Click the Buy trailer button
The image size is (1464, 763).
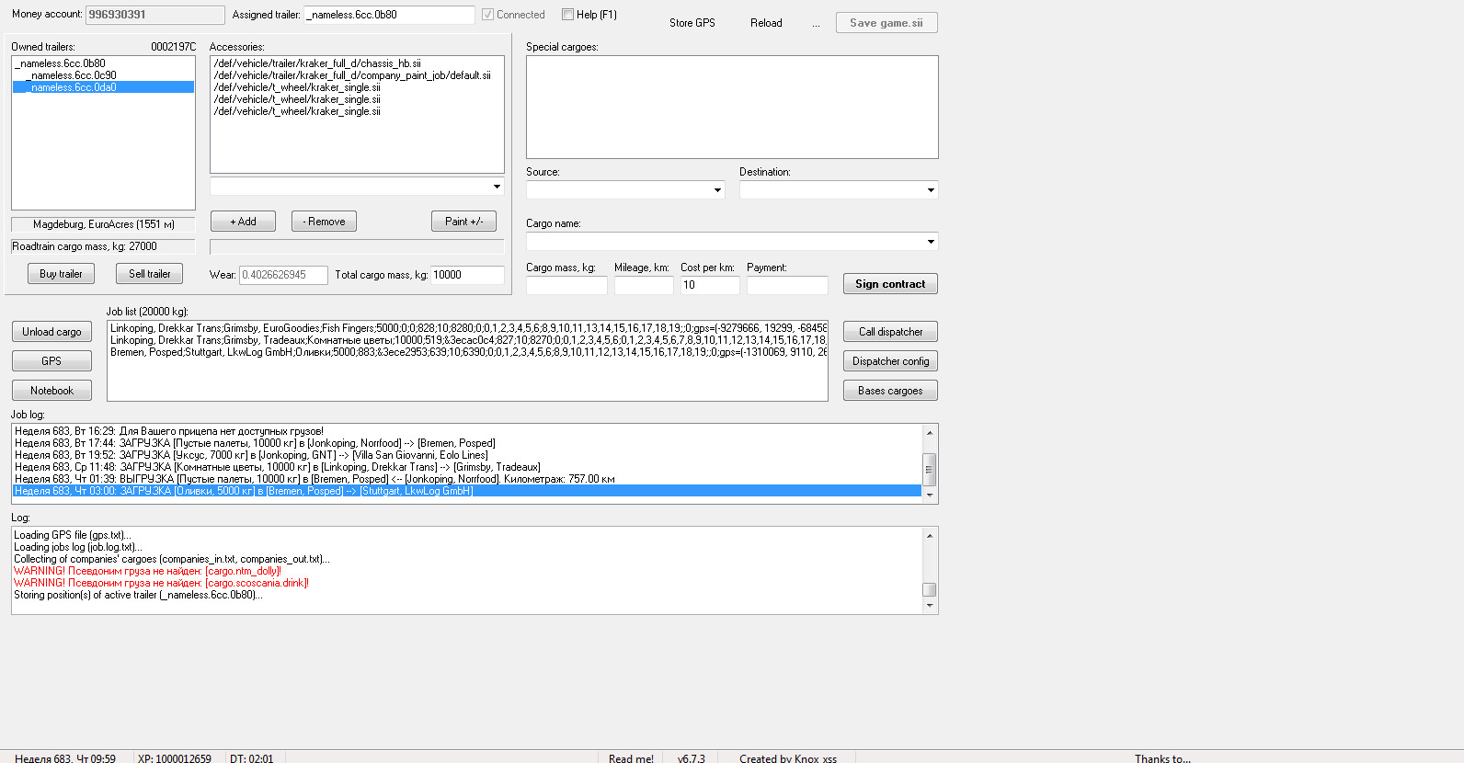click(61, 274)
